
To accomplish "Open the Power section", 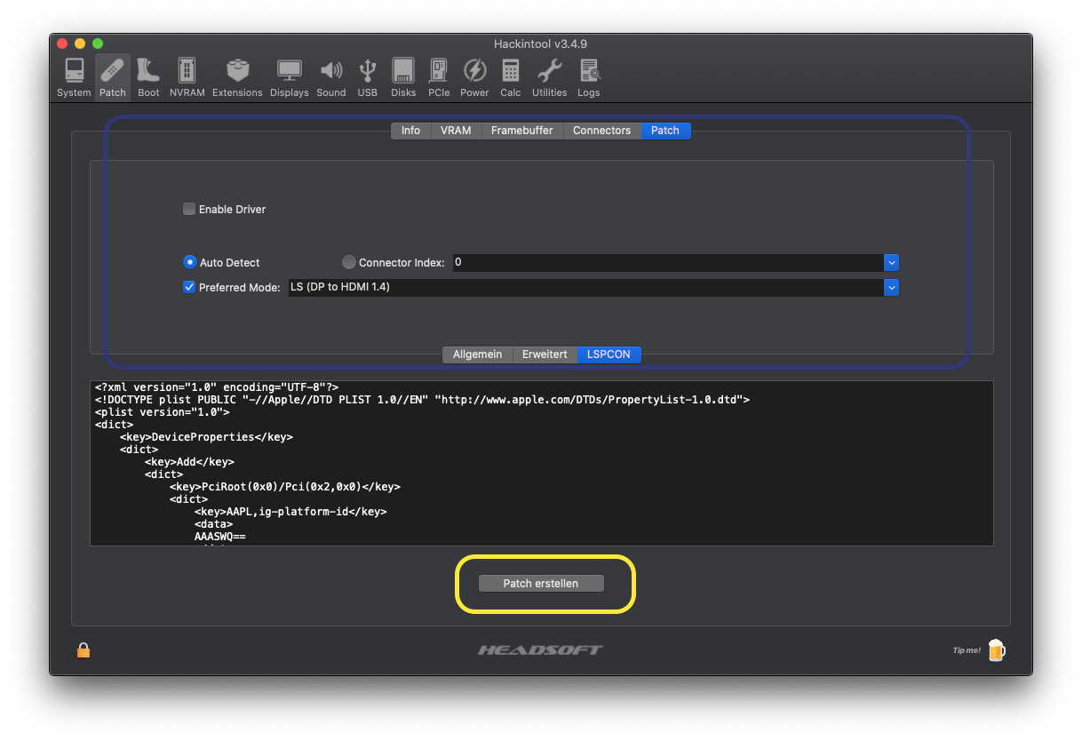I will click(x=474, y=77).
